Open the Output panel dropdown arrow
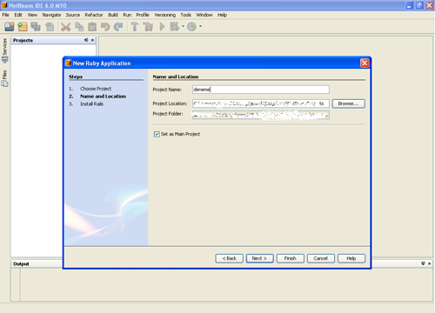Screen dimensions: 435x313 tap(423, 263)
